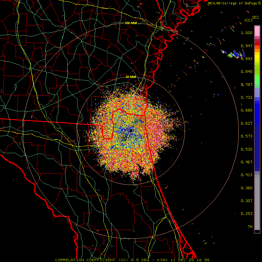Select the pink color at top of scale
The height and width of the screenshot is (262, 262).
[257, 31]
